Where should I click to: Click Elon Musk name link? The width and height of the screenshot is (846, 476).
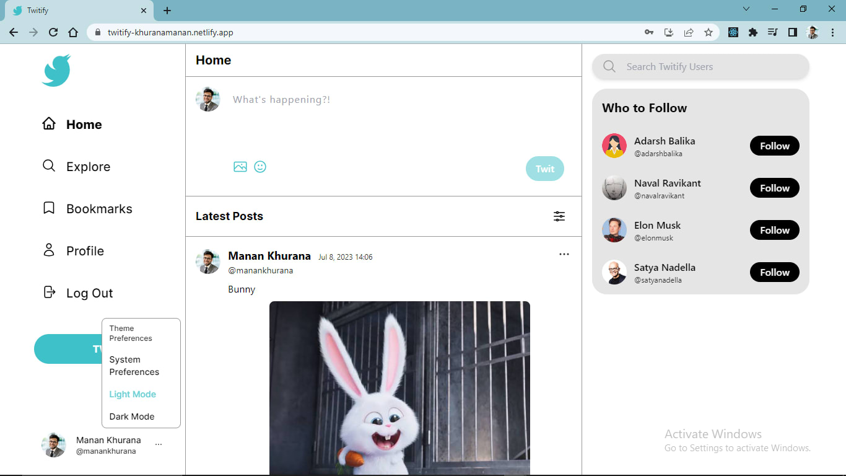[x=657, y=225]
